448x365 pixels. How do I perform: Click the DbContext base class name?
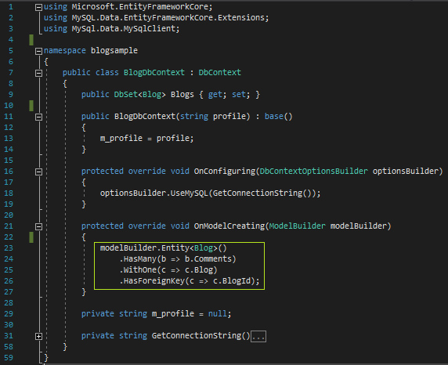(x=219, y=73)
